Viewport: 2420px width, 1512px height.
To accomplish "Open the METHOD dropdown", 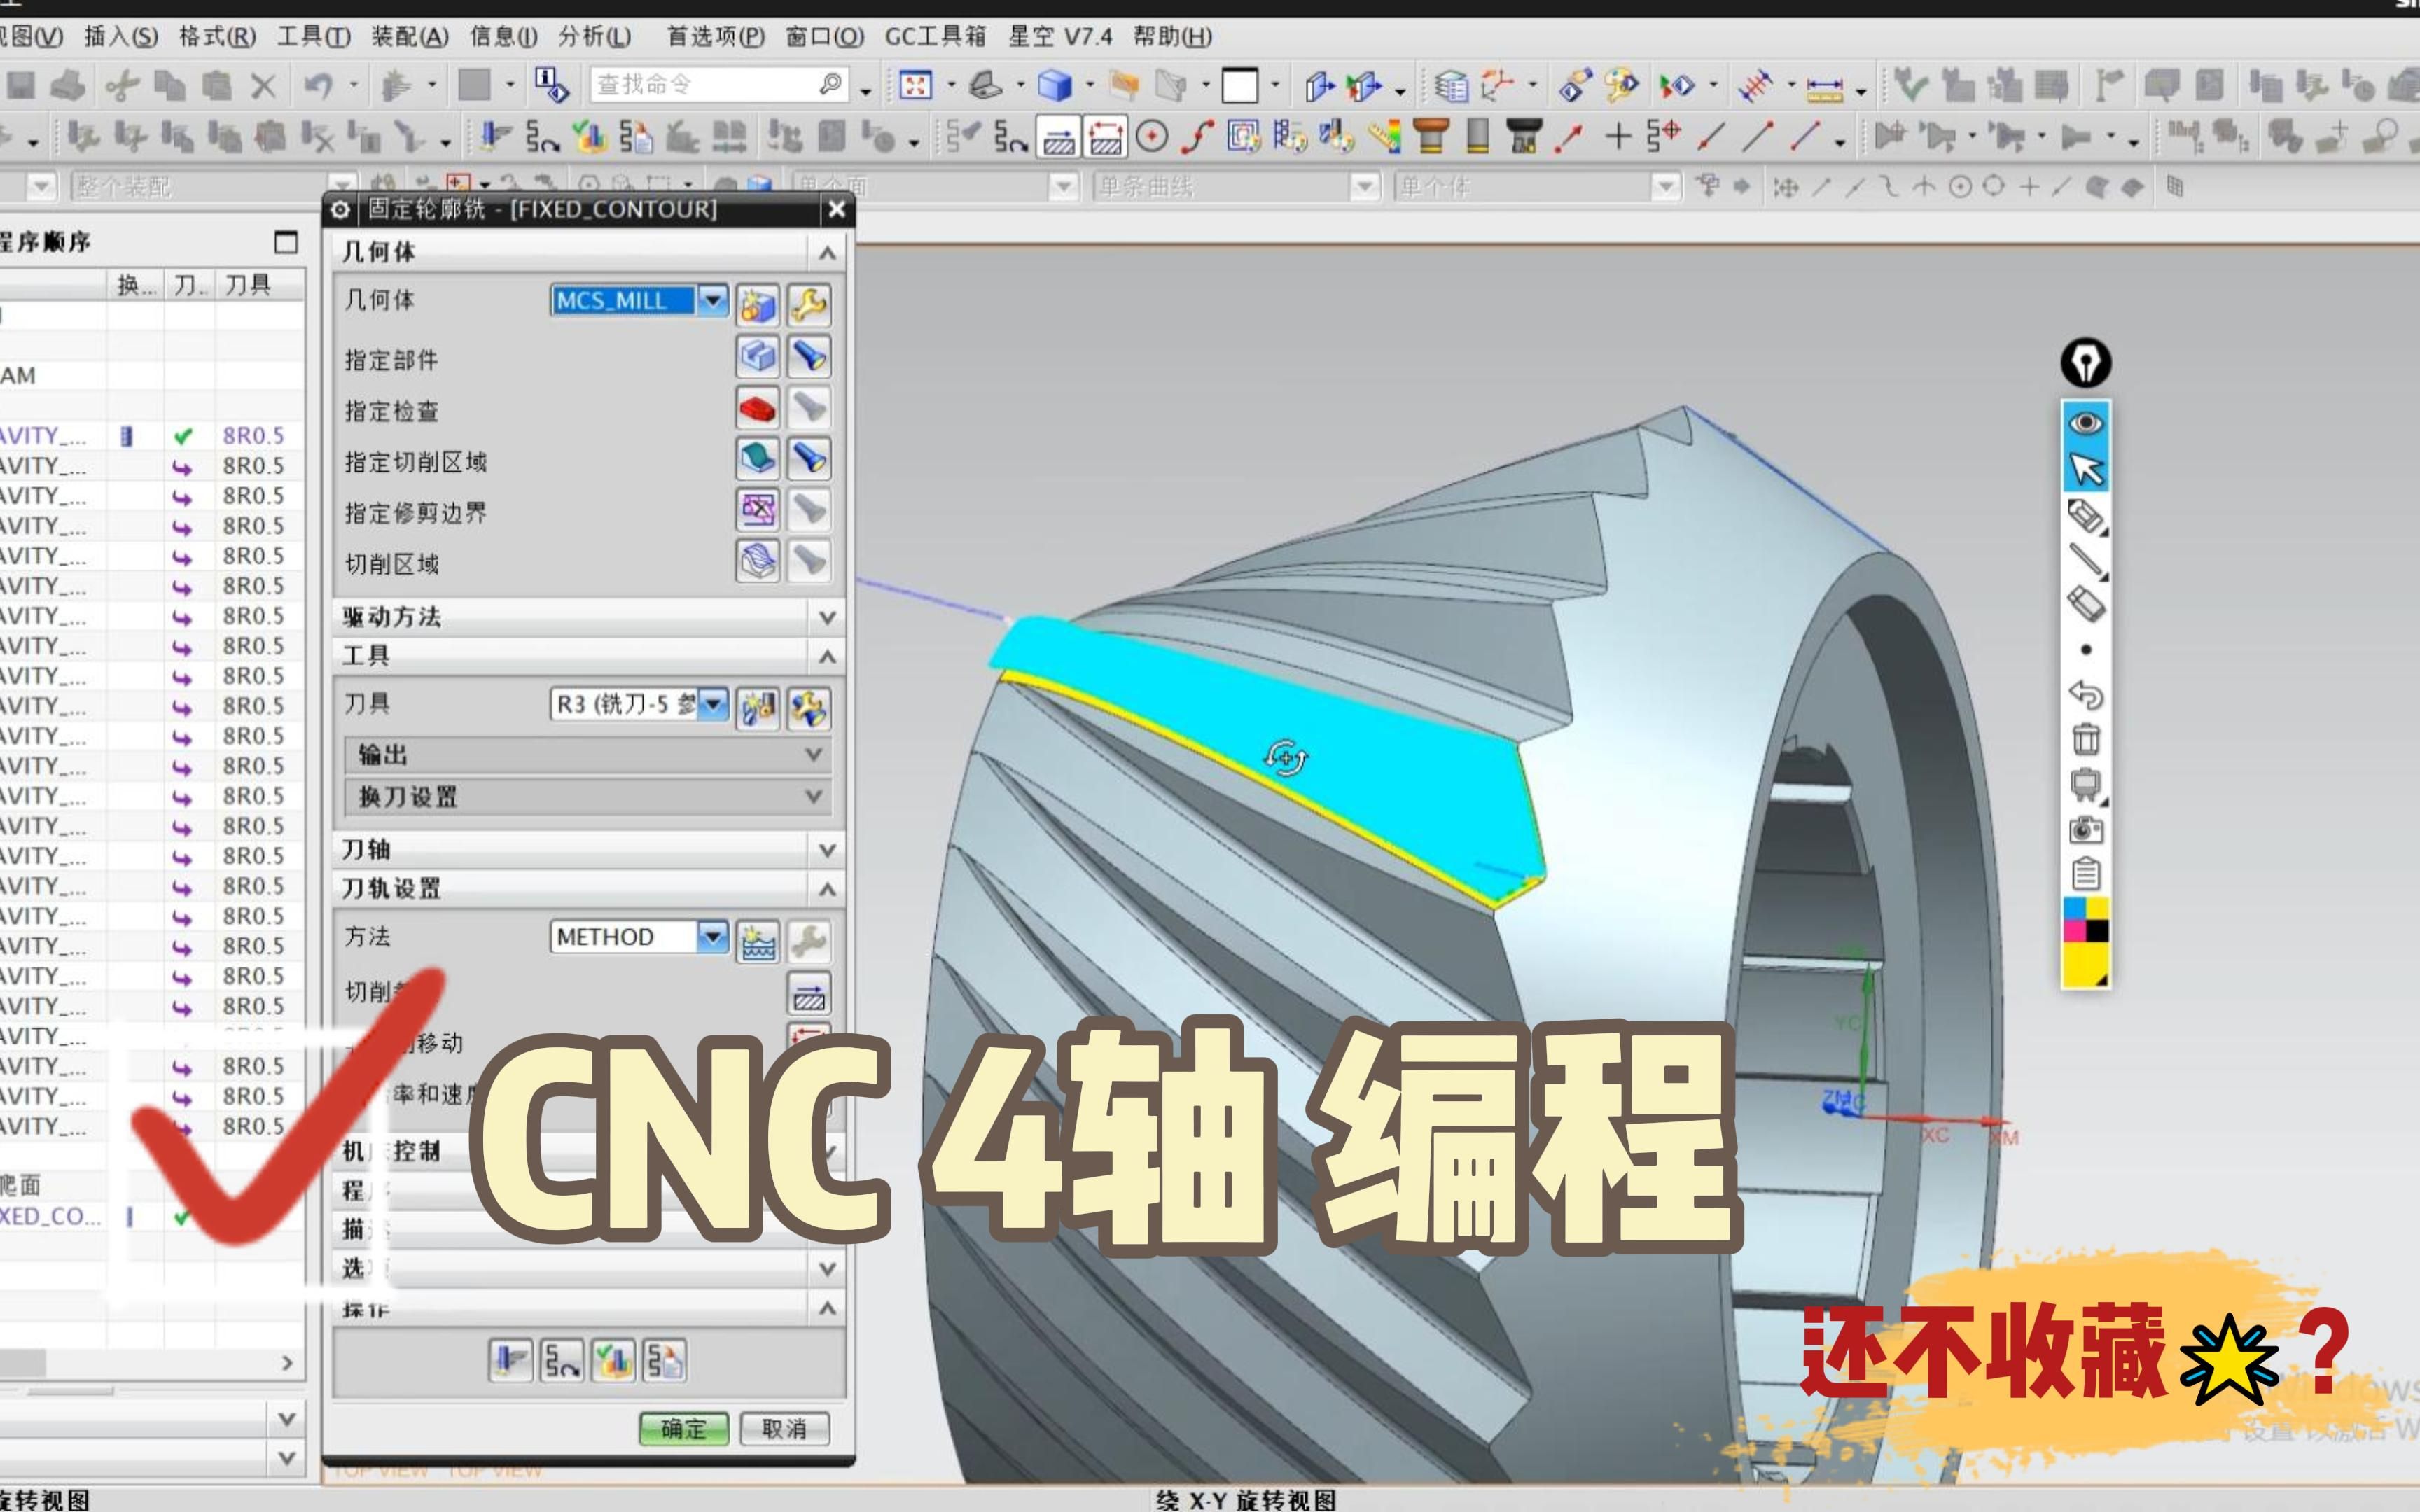I will click(713, 936).
